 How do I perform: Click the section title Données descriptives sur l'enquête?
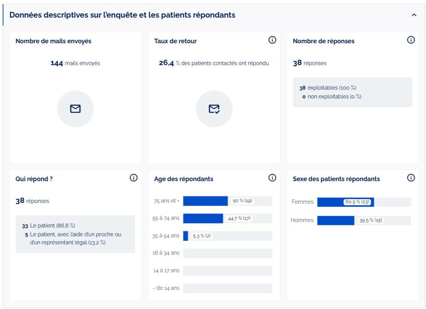122,15
